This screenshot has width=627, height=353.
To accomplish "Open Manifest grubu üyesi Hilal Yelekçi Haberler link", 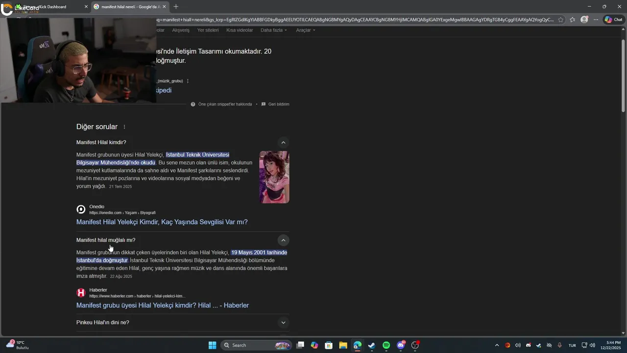I will (163, 305).
